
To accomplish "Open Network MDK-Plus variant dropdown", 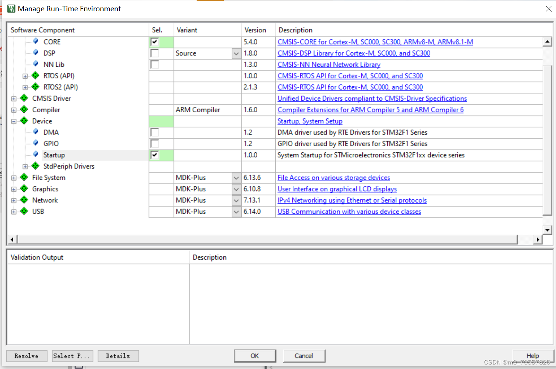I will coord(236,201).
